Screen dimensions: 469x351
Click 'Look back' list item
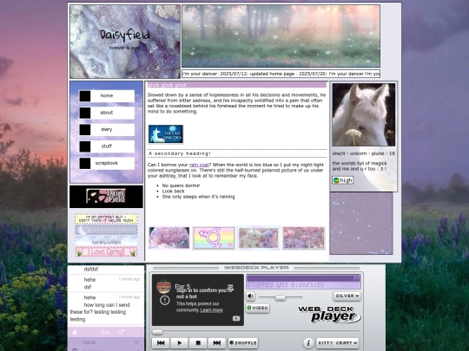pyautogui.click(x=173, y=191)
